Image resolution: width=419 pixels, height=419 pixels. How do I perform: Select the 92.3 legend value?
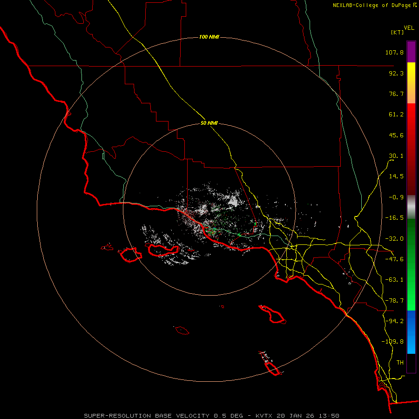[x=396, y=73]
